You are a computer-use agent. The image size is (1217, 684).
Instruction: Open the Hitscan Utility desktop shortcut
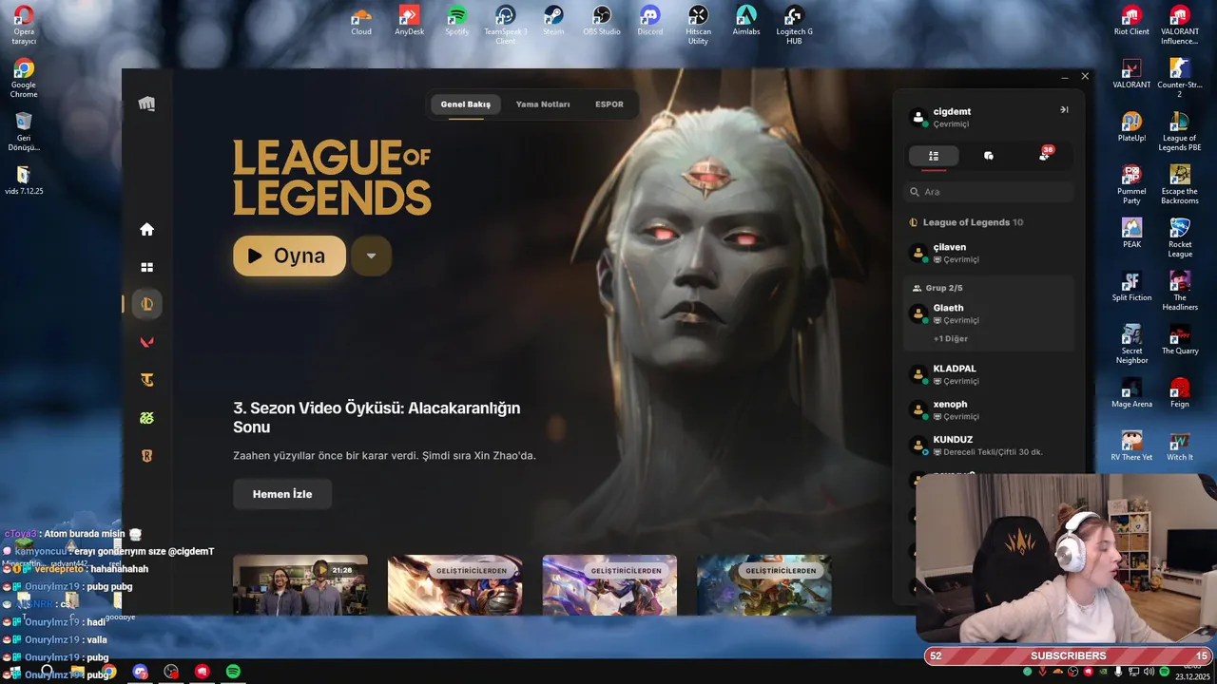(698, 25)
